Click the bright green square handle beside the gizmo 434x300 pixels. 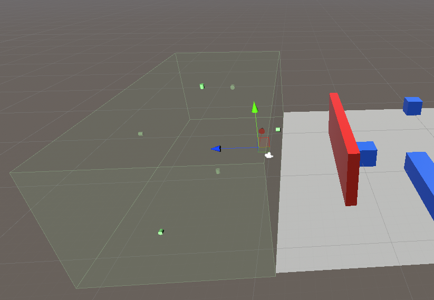tap(278, 130)
